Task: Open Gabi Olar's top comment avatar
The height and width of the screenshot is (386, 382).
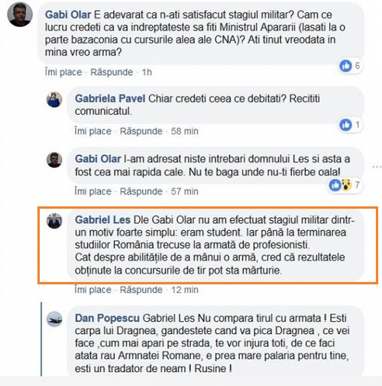Action: coord(20,15)
